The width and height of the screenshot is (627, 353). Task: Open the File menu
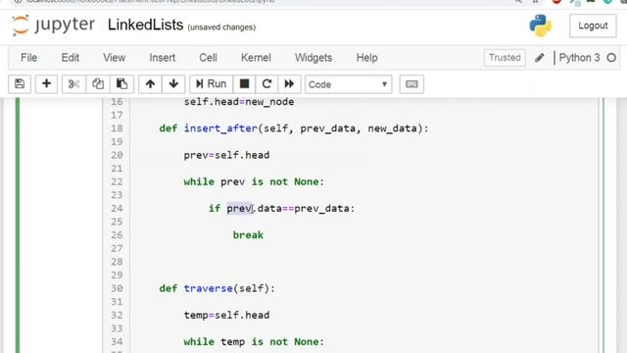(28, 58)
